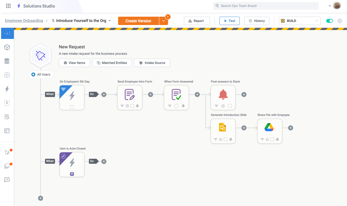Click the plug icon with red notification dot
Screen dimensions: 347x206
(x=7, y=152)
